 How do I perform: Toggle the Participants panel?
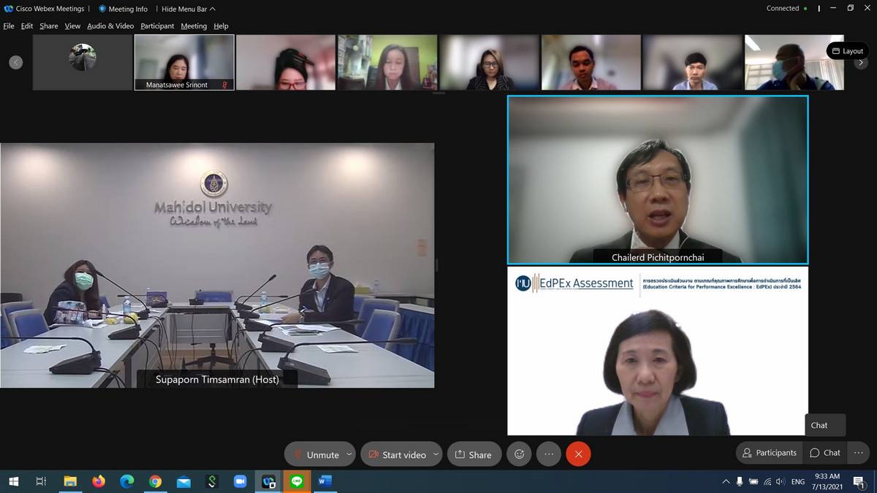[769, 453]
